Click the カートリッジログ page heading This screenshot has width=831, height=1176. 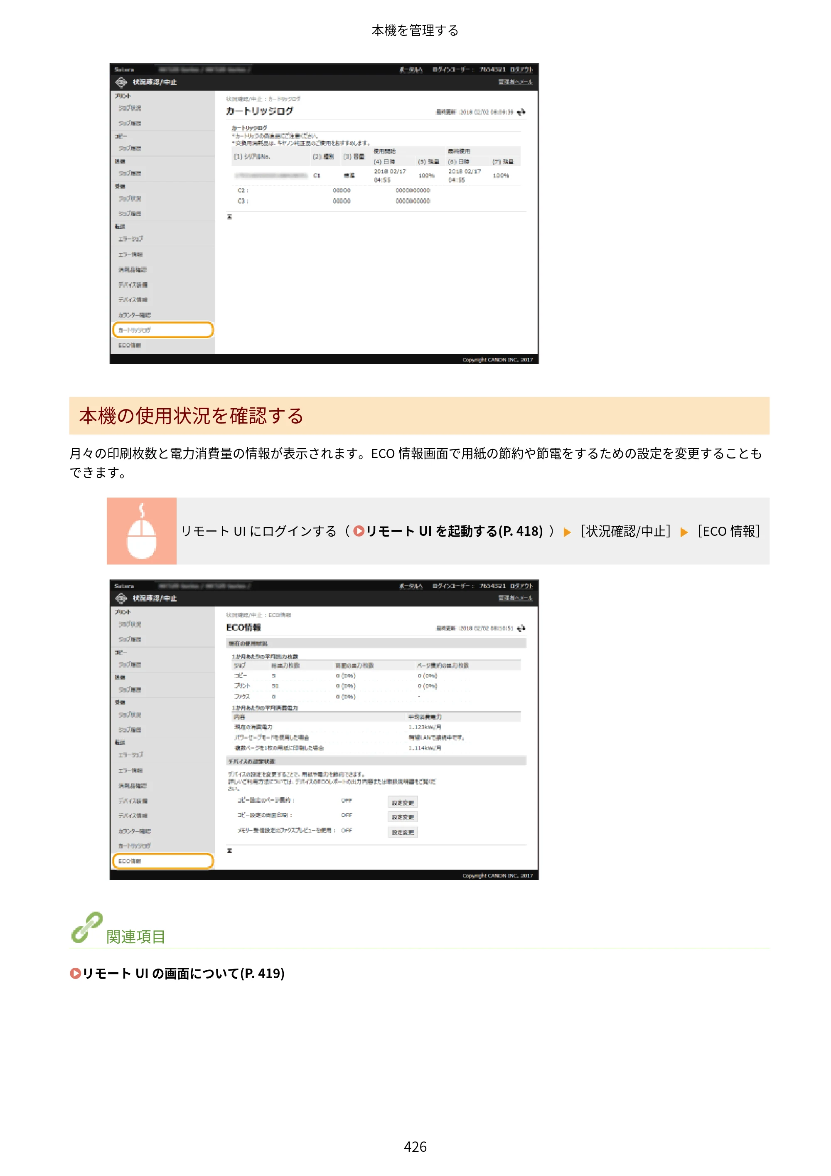(x=260, y=111)
